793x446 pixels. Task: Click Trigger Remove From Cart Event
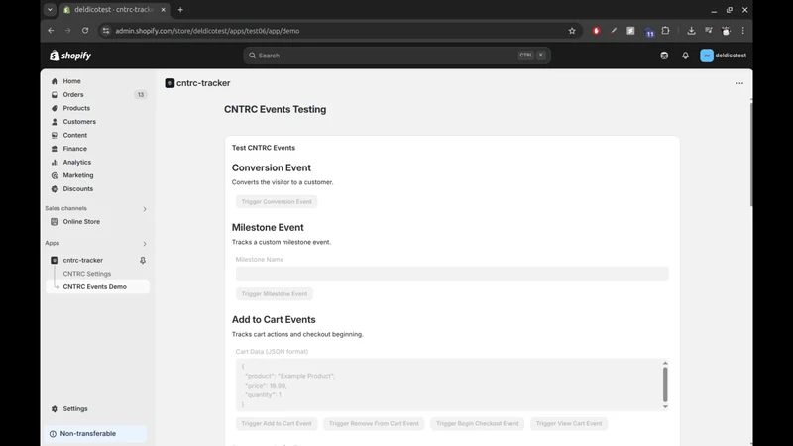pyautogui.click(x=374, y=424)
